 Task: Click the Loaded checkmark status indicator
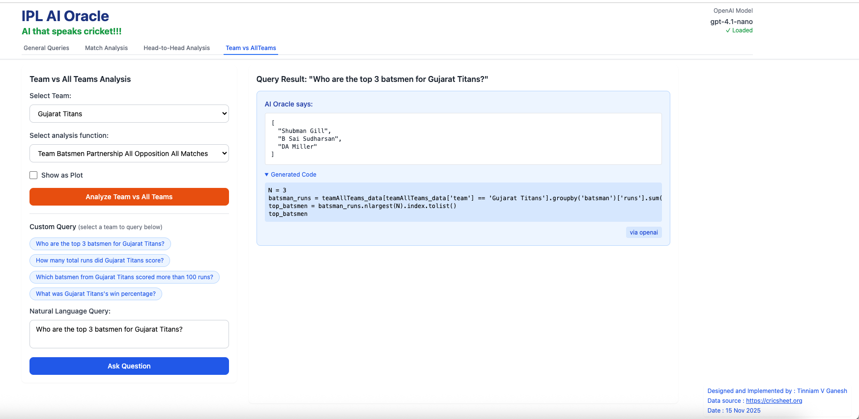click(739, 30)
